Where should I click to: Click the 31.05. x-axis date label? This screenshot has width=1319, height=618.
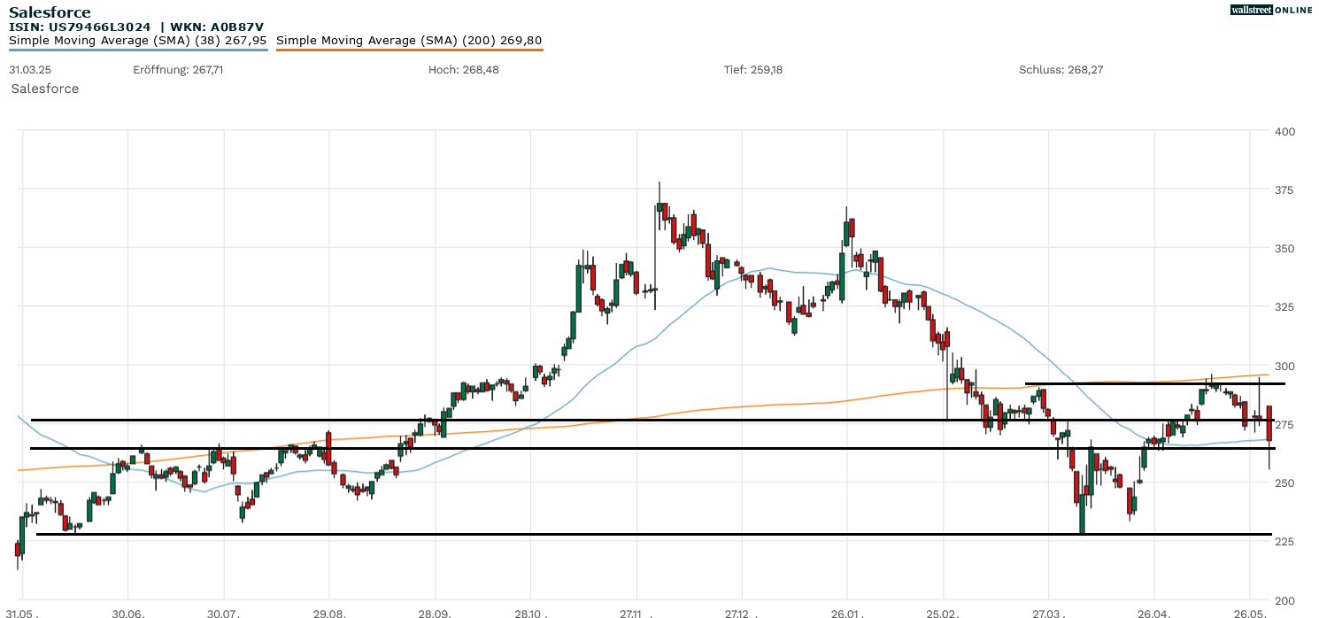22,613
